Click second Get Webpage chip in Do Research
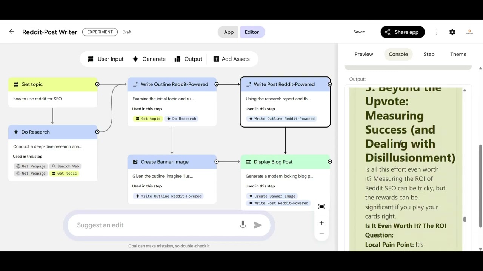Image resolution: width=483 pixels, height=271 pixels. 31,173
